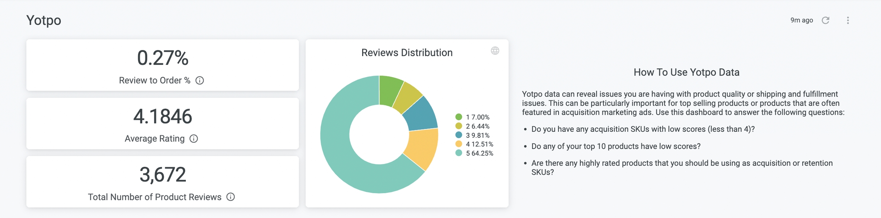This screenshot has width=881, height=218.
Task: Open the three-dot dashboard options menu
Action: pyautogui.click(x=848, y=20)
